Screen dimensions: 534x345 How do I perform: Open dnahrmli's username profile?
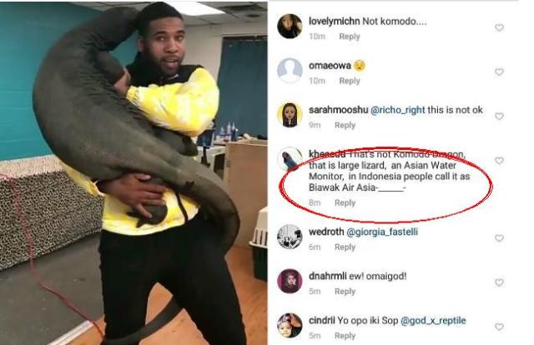coord(327,276)
